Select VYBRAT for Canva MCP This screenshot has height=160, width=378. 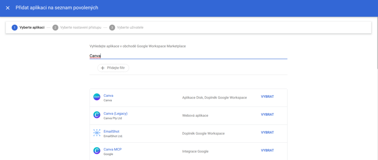267,150
